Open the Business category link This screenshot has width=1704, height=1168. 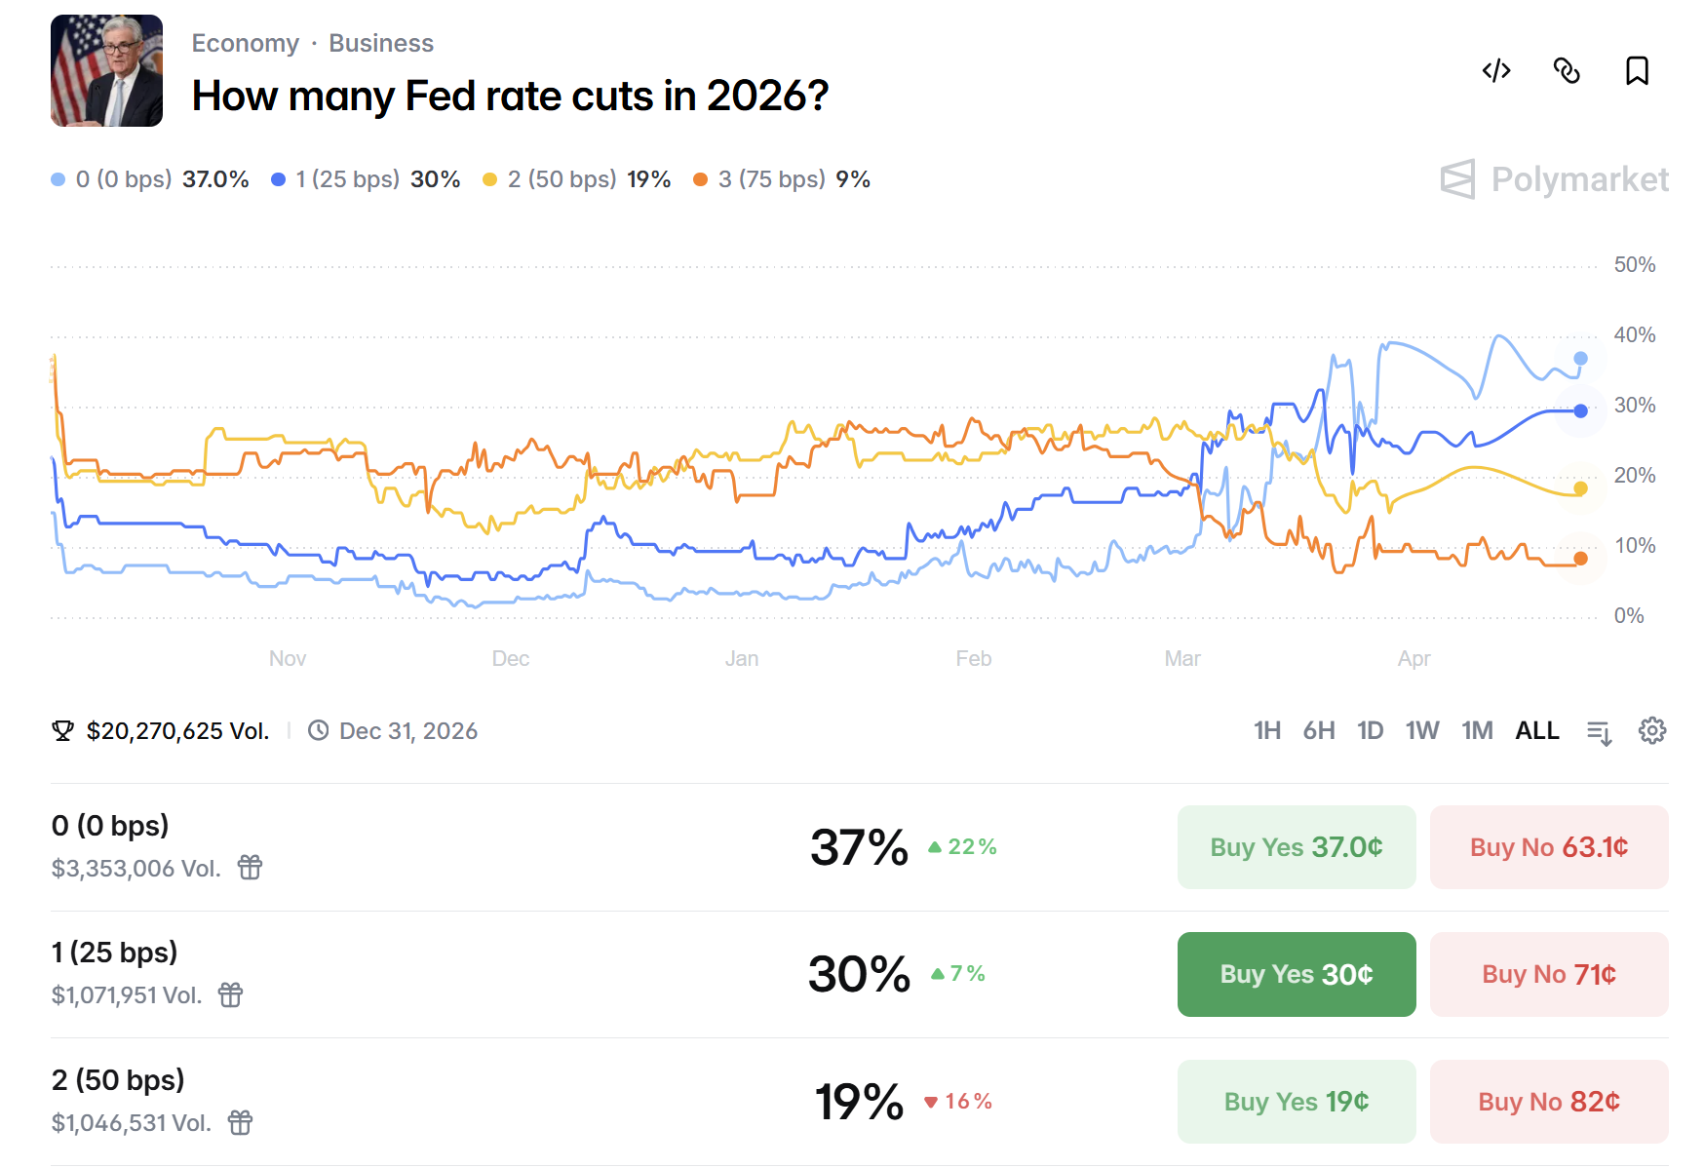point(381,44)
